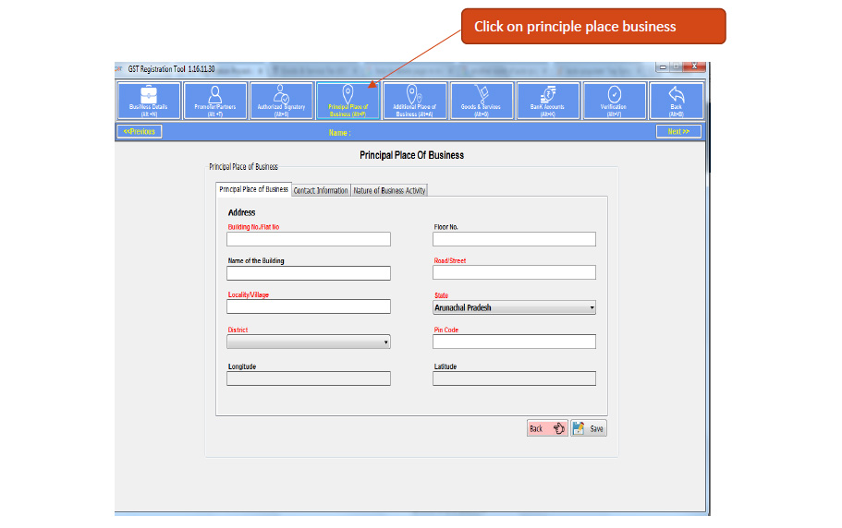
Task: Go to the <<Previous page
Action: click(141, 131)
